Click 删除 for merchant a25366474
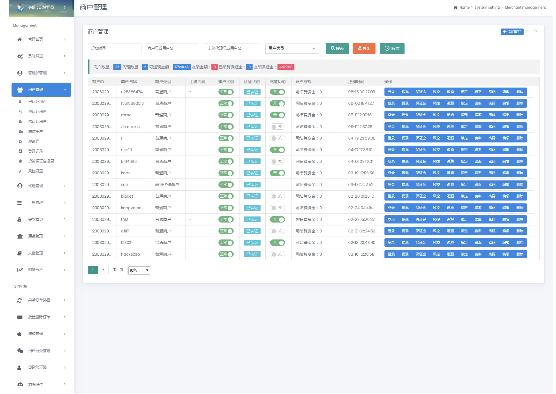The height and width of the screenshot is (394, 556). point(519,92)
